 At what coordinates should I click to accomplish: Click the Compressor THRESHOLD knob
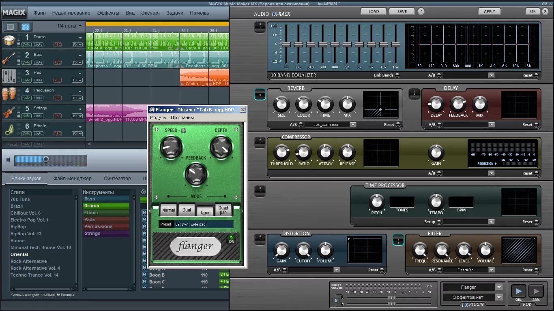281,153
